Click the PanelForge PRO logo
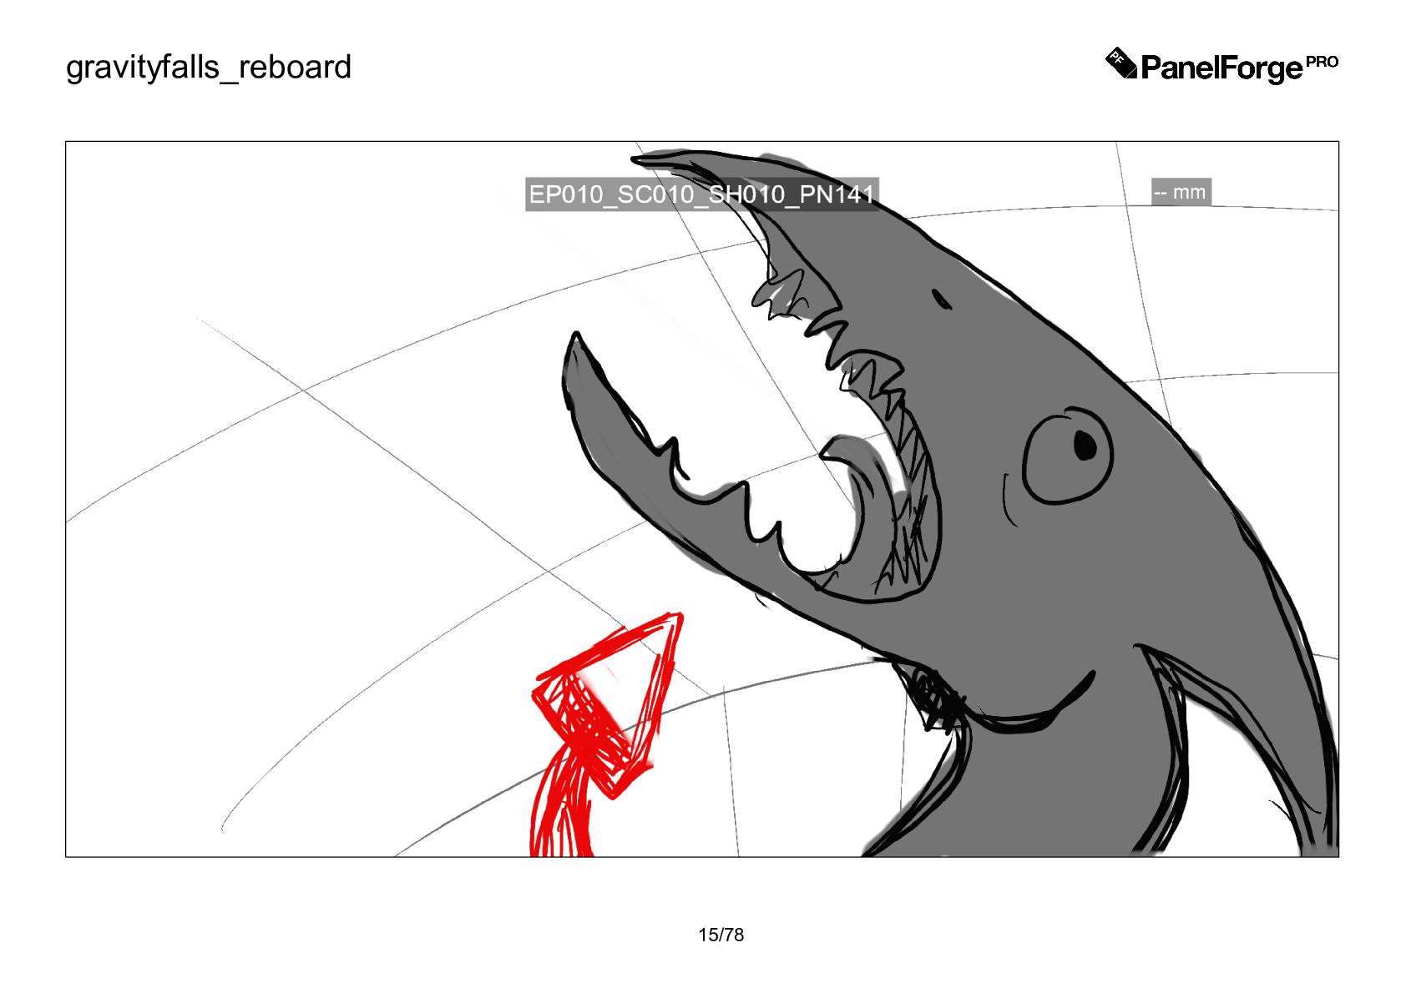Screen dimensions: 1406x993 point(1221,66)
